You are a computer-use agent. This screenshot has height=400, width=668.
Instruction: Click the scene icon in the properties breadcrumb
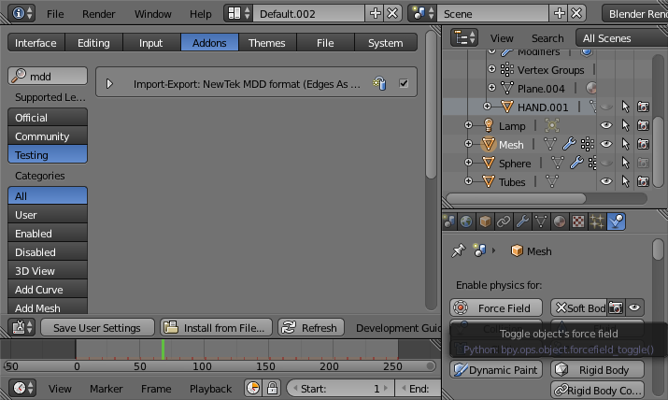coord(479,250)
